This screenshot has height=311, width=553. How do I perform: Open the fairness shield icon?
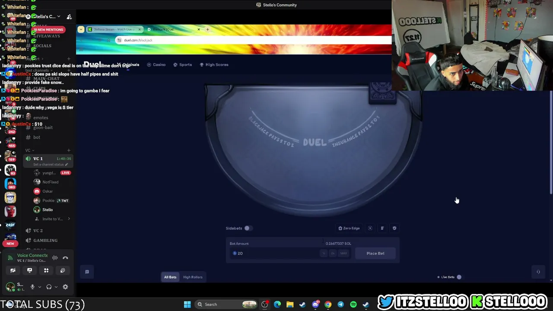click(394, 228)
